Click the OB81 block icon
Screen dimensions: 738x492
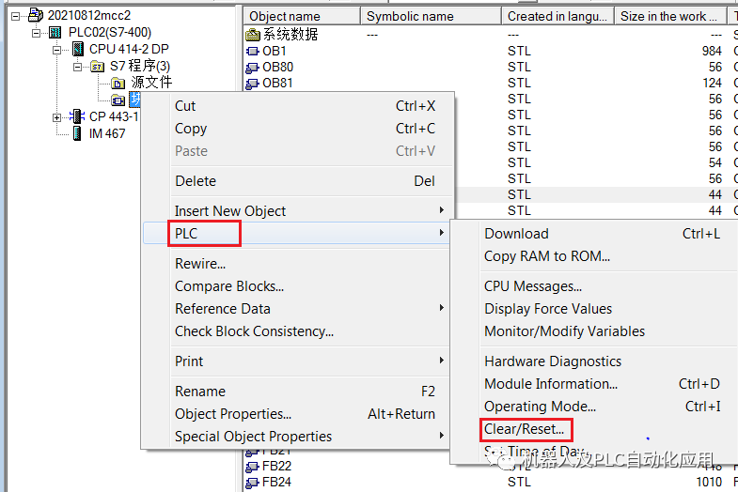252,84
